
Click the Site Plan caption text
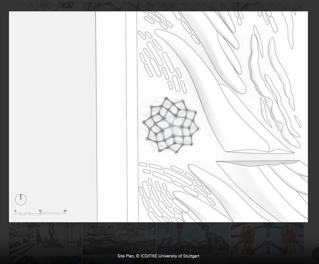click(158, 256)
